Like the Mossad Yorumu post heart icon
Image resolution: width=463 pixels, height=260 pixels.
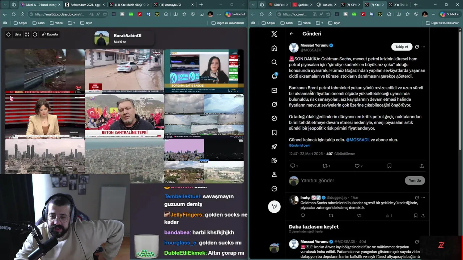(357, 166)
